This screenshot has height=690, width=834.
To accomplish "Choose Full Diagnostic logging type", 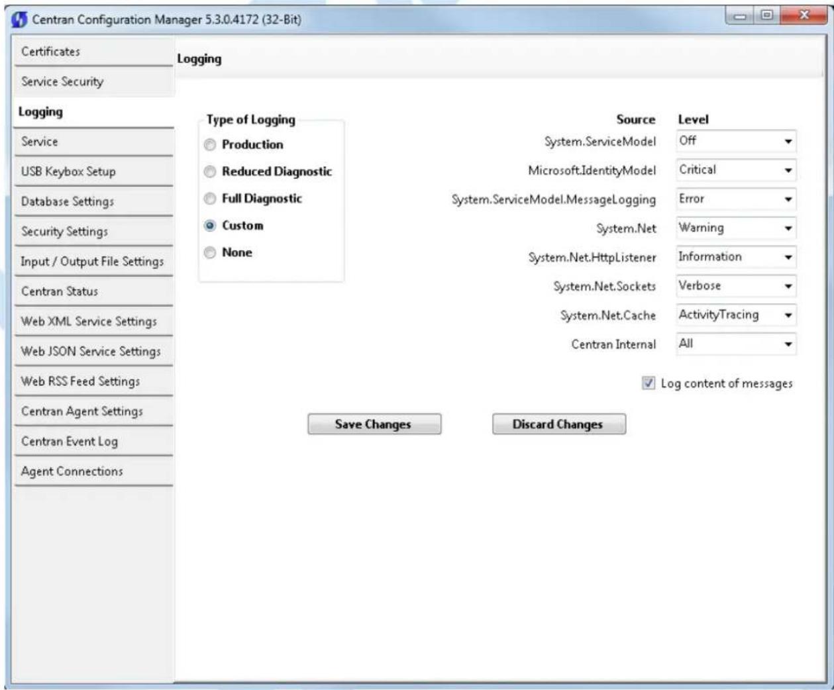I will [x=210, y=199].
